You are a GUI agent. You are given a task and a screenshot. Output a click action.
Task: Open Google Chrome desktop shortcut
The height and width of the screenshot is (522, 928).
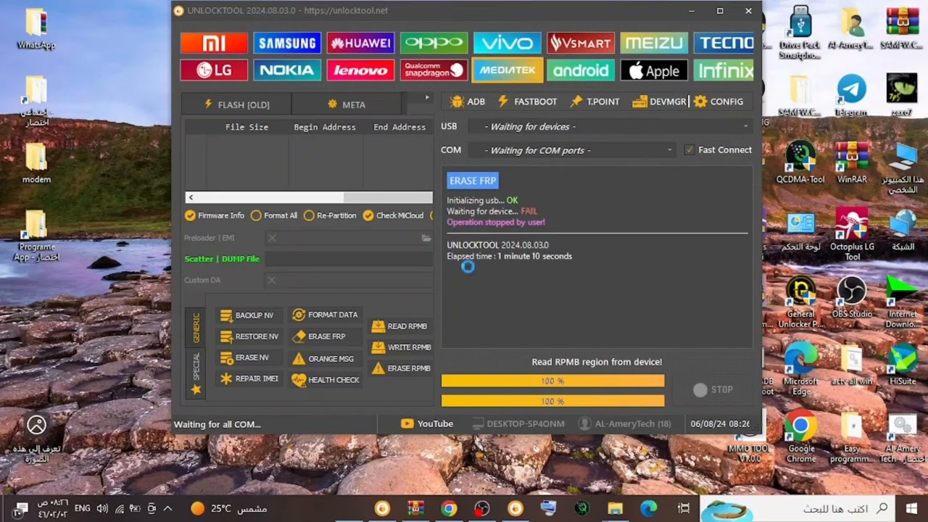(801, 436)
